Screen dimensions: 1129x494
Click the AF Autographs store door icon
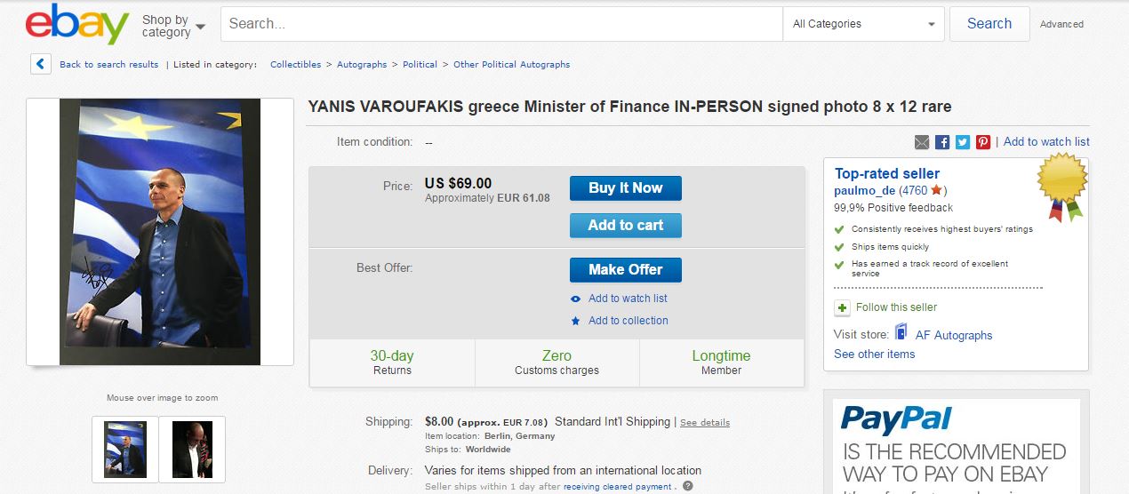tap(901, 333)
